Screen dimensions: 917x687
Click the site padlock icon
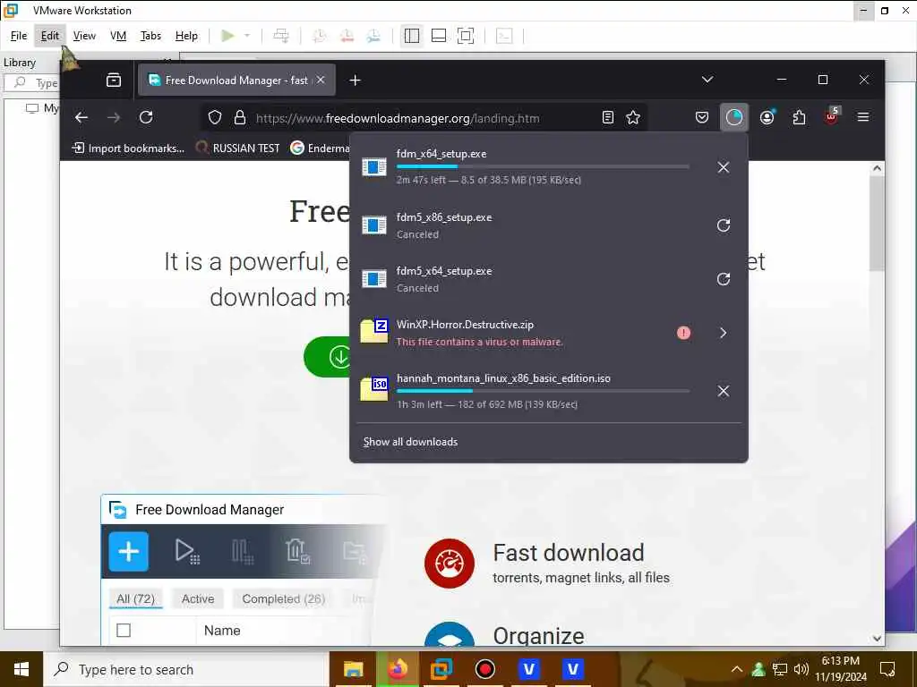click(x=239, y=117)
